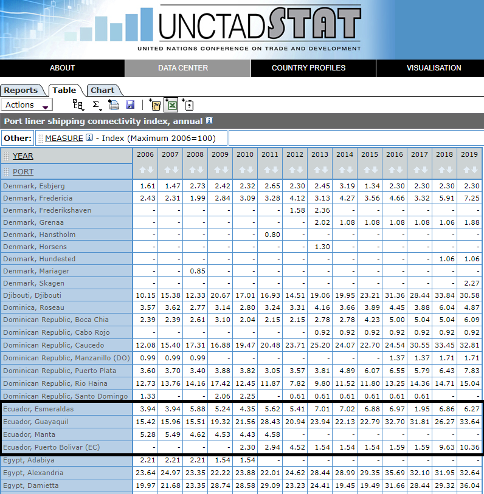Open the Sigma totals dropdown
This screenshot has width=484, height=494.
[97, 105]
